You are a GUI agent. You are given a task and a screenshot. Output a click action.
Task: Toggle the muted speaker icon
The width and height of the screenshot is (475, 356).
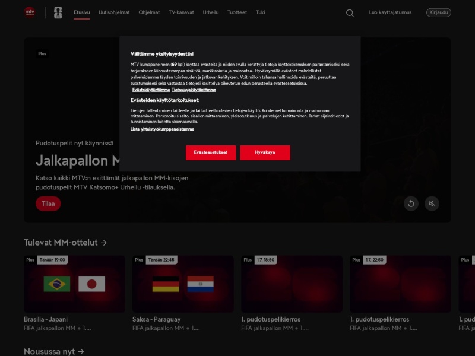(432, 204)
